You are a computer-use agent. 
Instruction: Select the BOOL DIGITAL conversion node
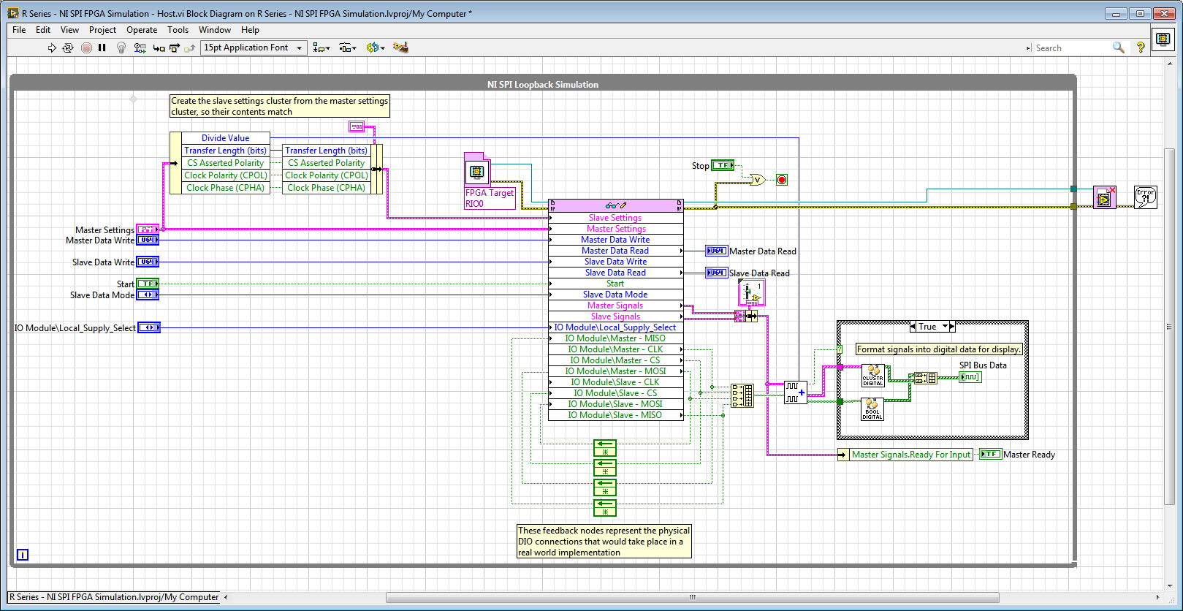click(872, 409)
